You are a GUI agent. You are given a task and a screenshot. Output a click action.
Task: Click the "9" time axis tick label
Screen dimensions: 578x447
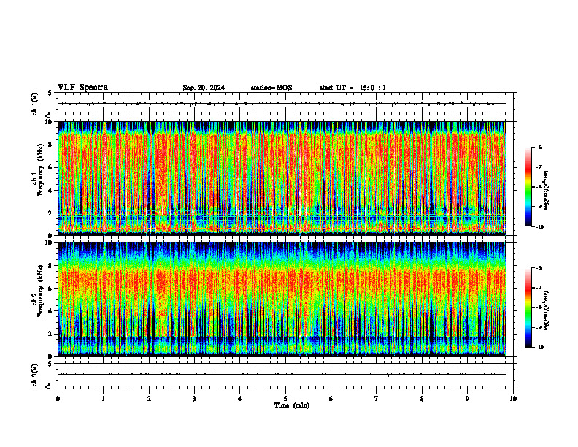(467, 399)
